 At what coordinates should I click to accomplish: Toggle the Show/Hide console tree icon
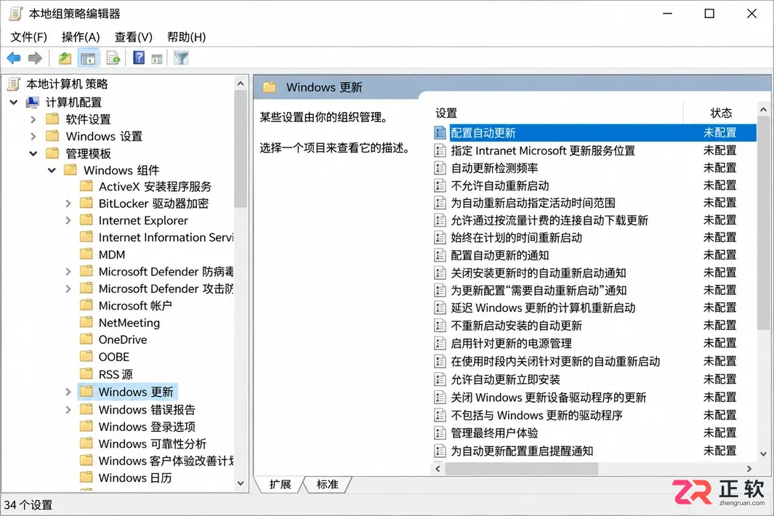pyautogui.click(x=89, y=58)
